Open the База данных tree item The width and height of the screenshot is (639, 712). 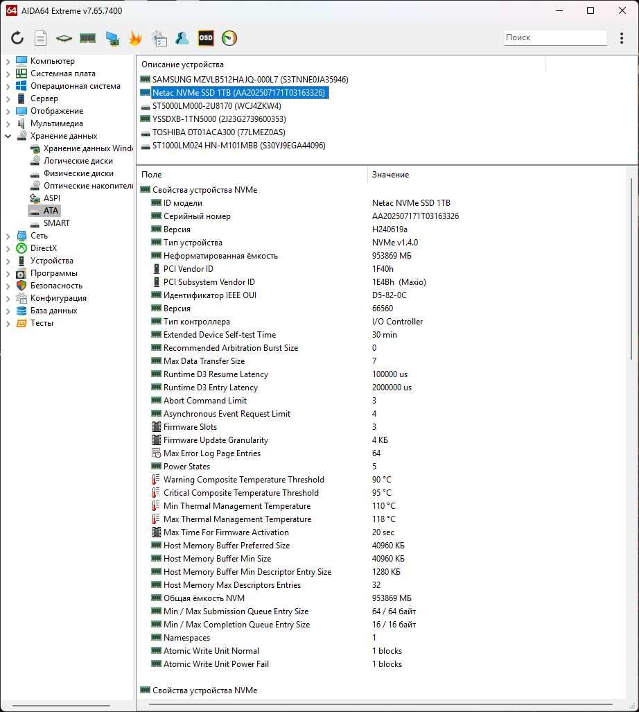46,311
